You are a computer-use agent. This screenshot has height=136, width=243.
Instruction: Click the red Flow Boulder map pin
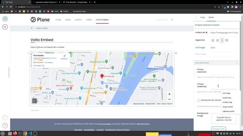pyautogui.click(x=102, y=76)
